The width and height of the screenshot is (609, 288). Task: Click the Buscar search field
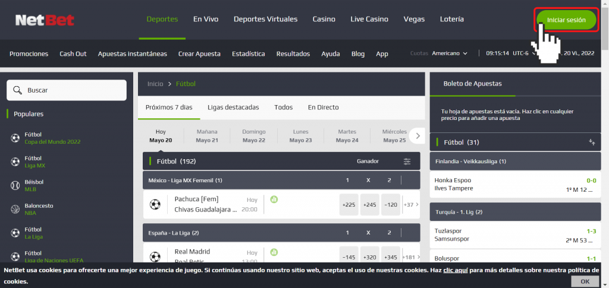pyautogui.click(x=67, y=90)
